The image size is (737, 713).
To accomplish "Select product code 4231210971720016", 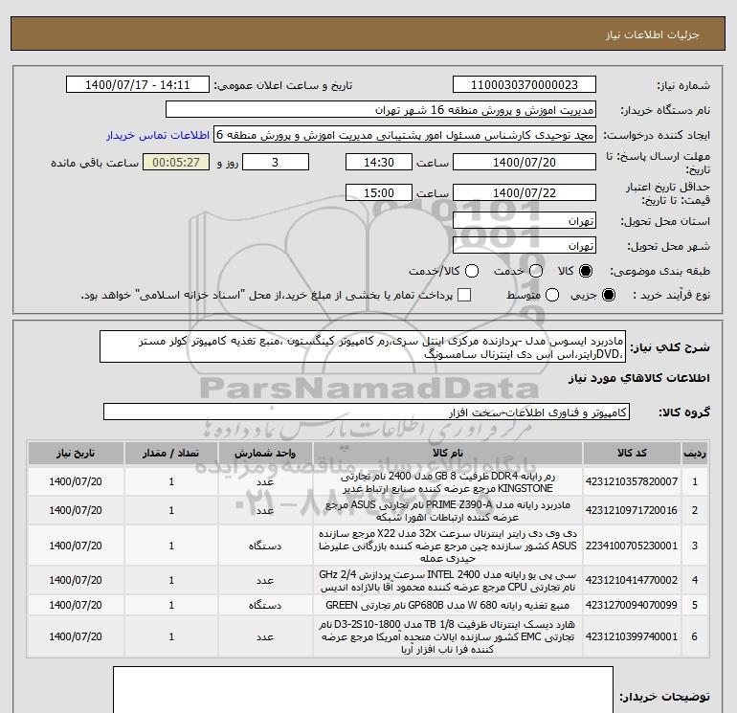I will pos(632,510).
